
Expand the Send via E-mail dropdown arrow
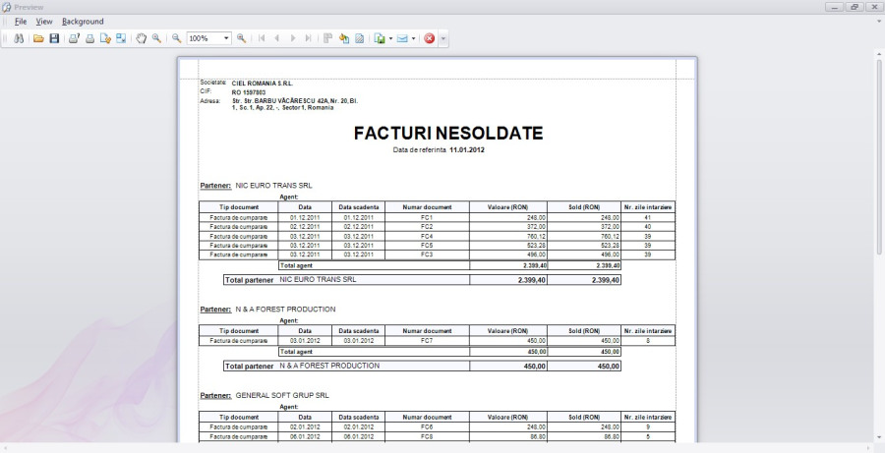coord(414,38)
